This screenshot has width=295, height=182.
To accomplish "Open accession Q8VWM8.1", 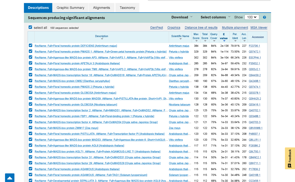I will (x=256, y=128).
